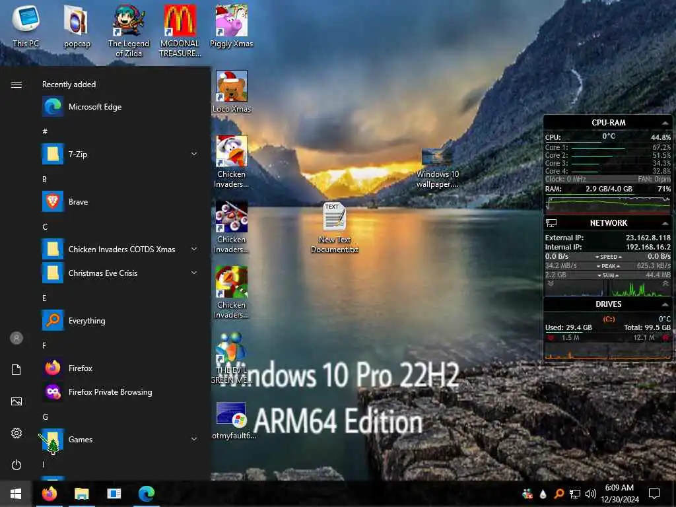The image size is (676, 507).
Task: Expand the Chicken Invaders COTDS Xmas chevron
Action: point(194,249)
